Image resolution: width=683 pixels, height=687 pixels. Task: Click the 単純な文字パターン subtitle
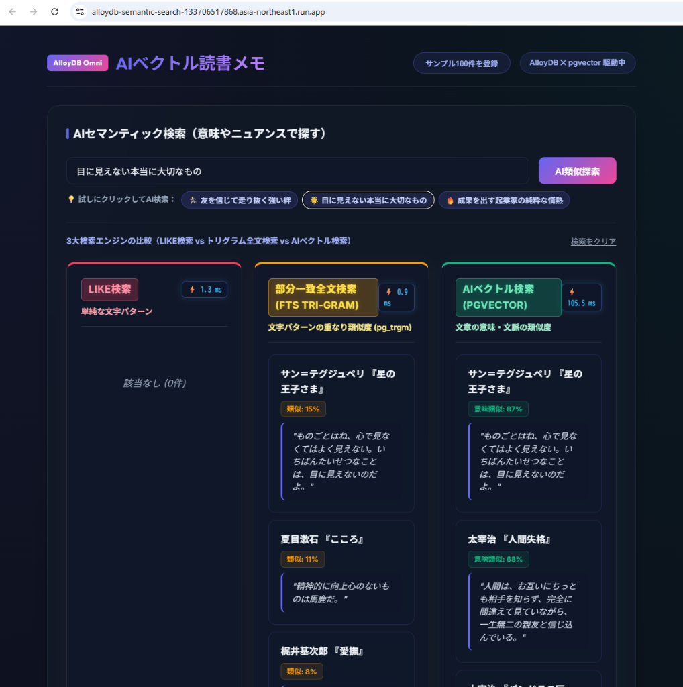point(117,311)
